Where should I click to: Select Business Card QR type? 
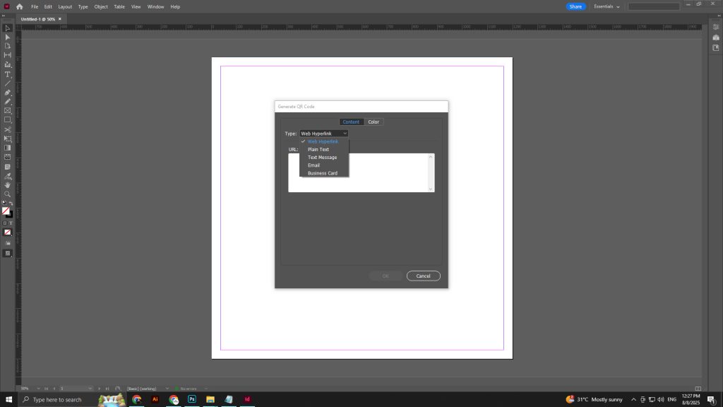[323, 173]
